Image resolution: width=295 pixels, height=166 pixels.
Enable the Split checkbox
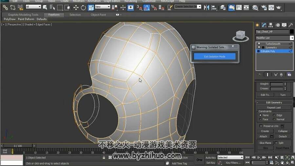(276, 143)
